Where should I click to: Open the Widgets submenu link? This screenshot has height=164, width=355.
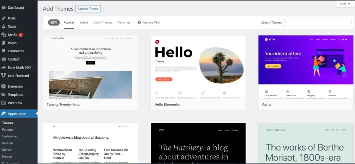[8, 143]
